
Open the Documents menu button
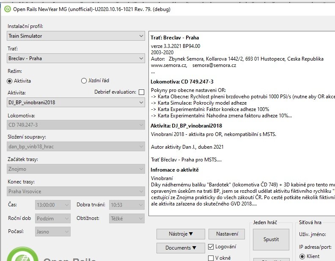[x=181, y=248]
